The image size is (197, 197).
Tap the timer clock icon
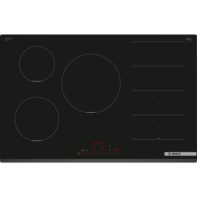pyautogui.click(x=110, y=150)
